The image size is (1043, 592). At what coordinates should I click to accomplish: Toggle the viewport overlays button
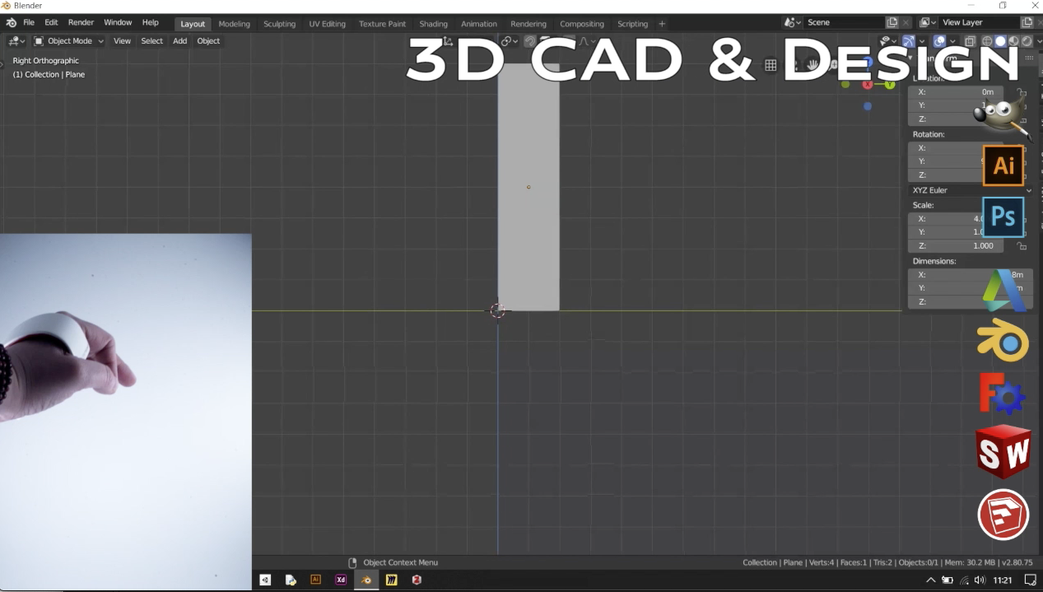[x=939, y=41]
